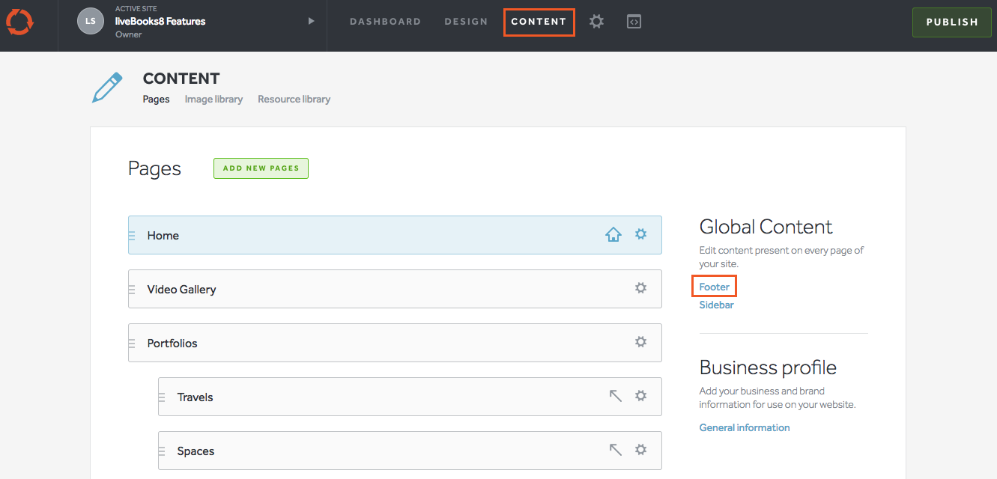The image size is (997, 479).
Task: Click the arrow icon on Travels row
Action: (x=615, y=396)
